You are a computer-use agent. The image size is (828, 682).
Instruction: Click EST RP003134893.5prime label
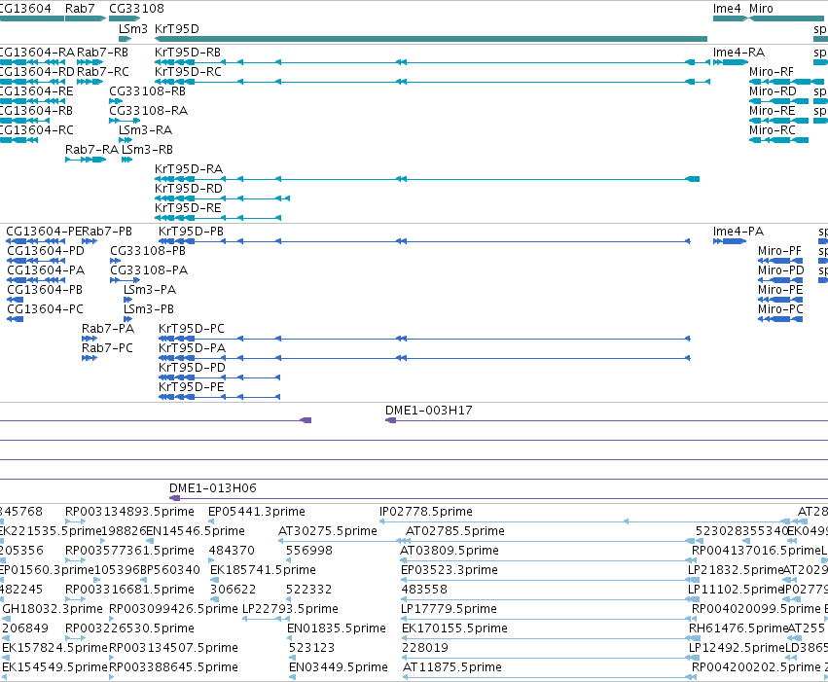(x=129, y=512)
